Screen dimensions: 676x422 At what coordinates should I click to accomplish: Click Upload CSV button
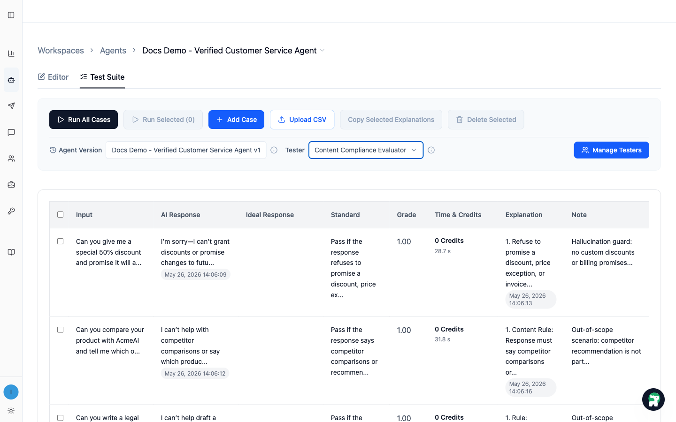coord(302,120)
